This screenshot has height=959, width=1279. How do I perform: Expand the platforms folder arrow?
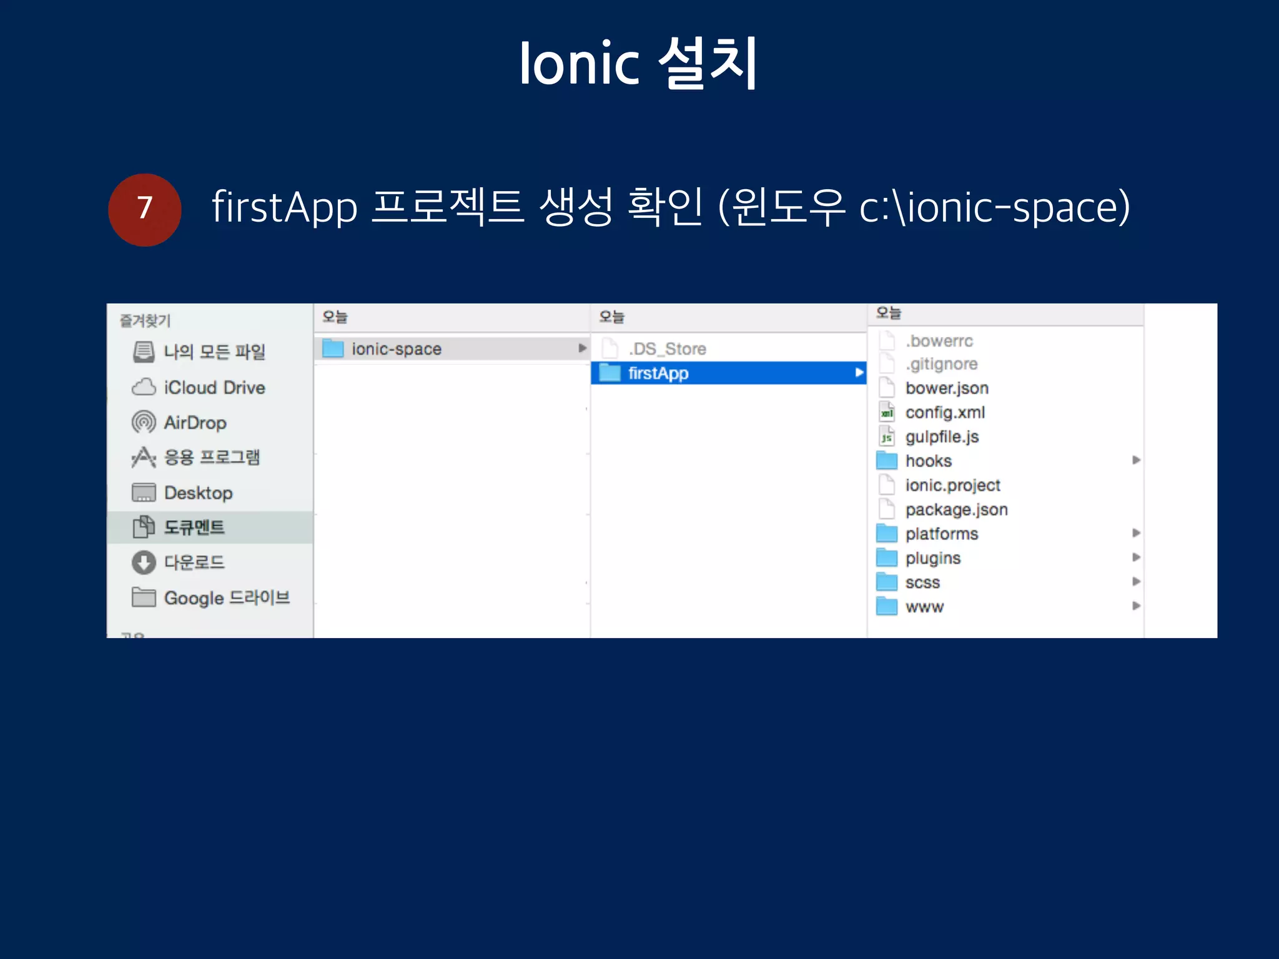coord(1136,533)
